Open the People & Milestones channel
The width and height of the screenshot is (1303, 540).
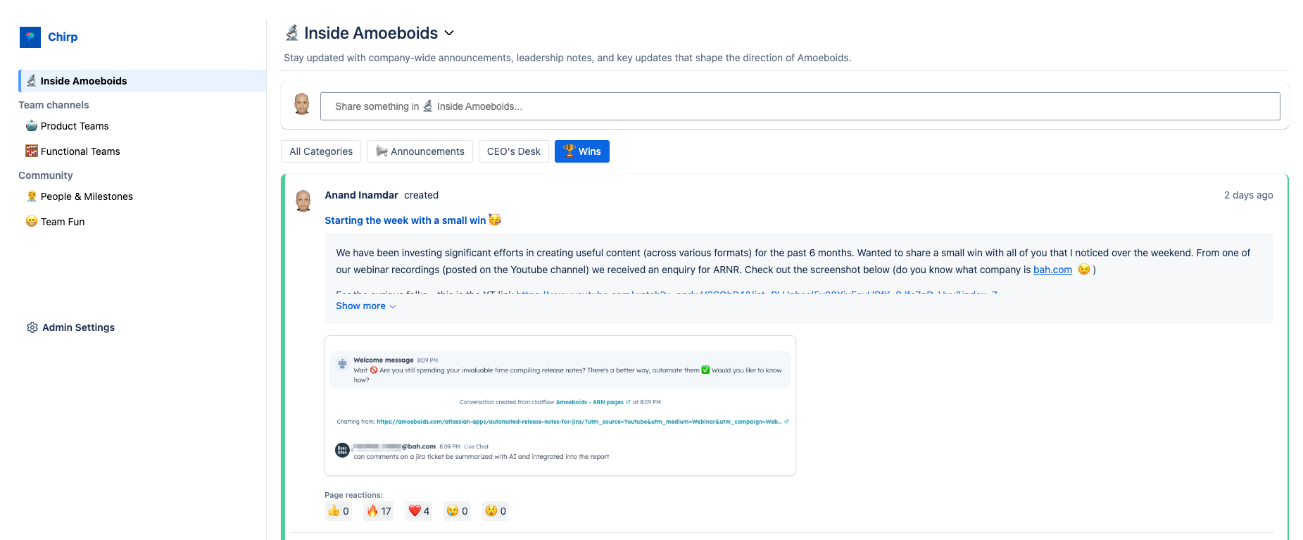pos(87,196)
